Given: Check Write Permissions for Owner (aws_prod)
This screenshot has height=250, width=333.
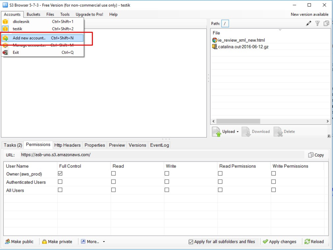Looking at the screenshot, I should point(273,174).
